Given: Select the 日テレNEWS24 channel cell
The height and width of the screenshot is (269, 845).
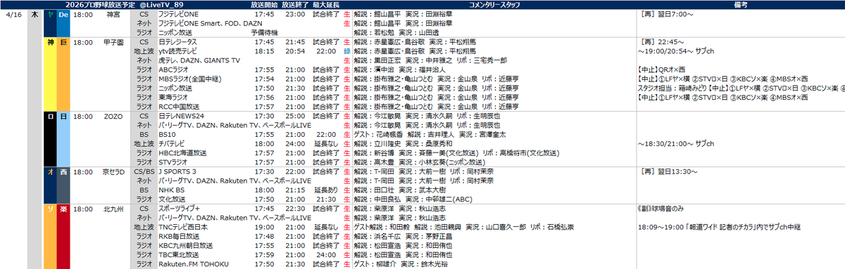Looking at the screenshot, I should [182, 115].
